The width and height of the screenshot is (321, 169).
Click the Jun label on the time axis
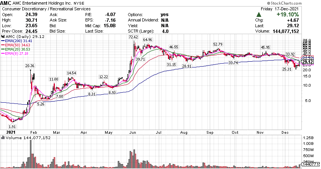[x=133, y=133]
